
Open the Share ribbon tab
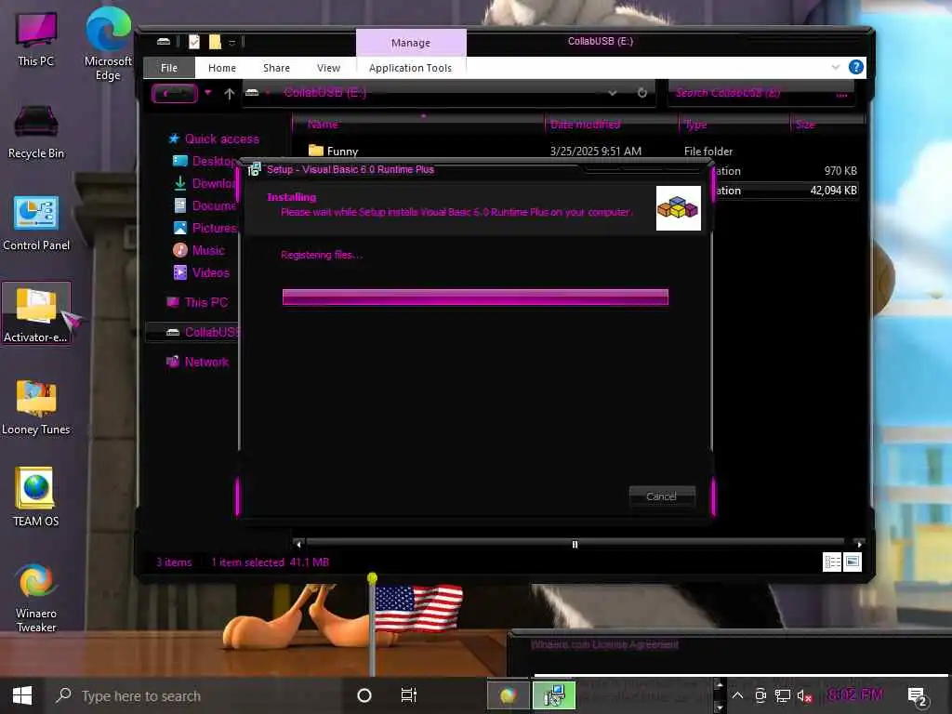[276, 68]
